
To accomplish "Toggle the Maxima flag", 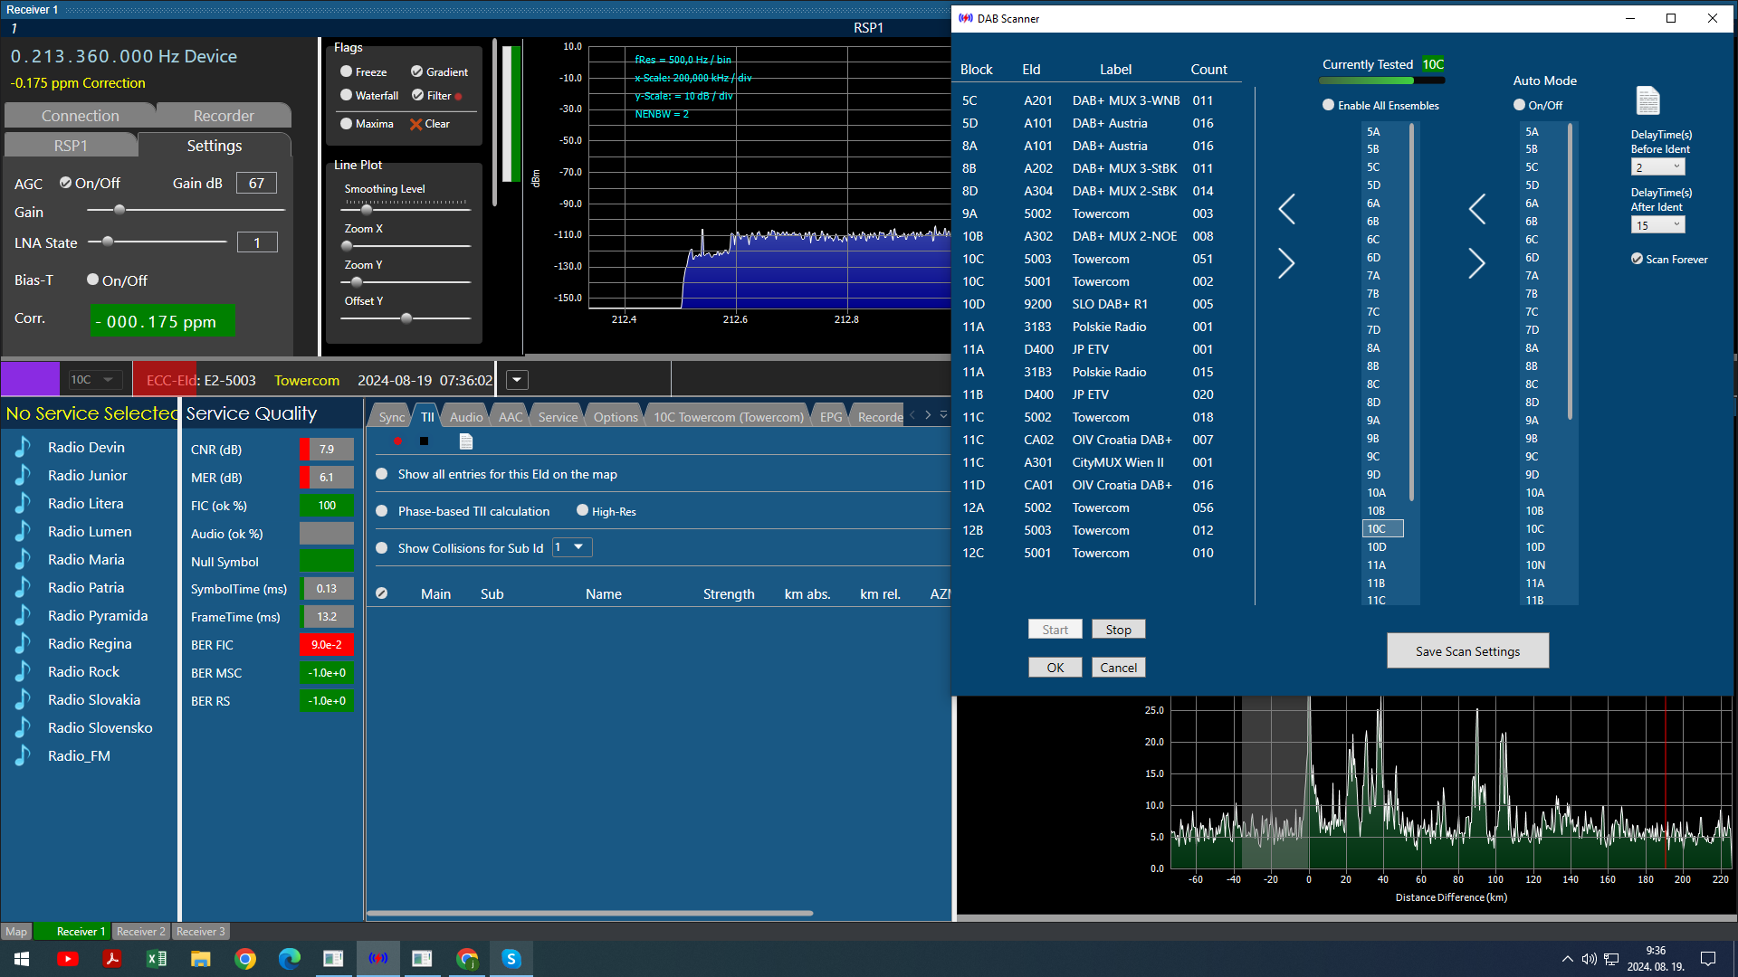I will (x=346, y=124).
